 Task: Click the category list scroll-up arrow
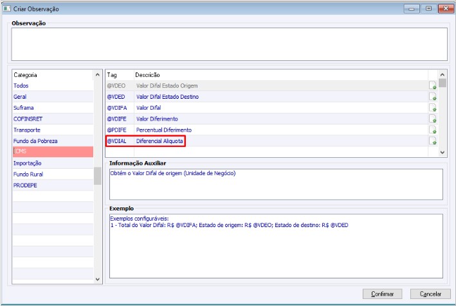point(97,75)
